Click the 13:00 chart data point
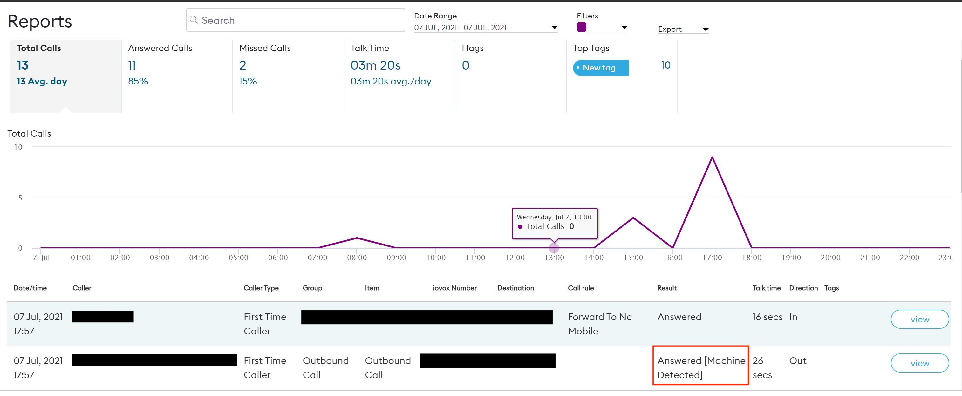Image resolution: width=962 pixels, height=396 pixels. point(554,248)
